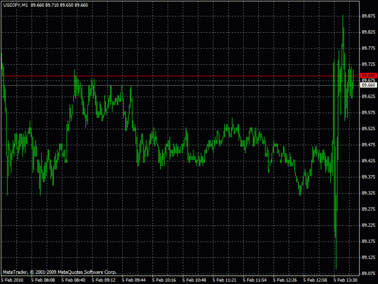The width and height of the screenshot is (378, 284).
Task: Click the red 89.690 price label
Action: [368, 76]
